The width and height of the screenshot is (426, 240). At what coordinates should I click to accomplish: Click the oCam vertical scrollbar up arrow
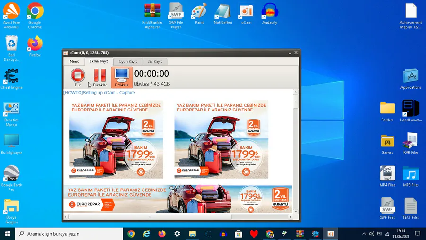point(295,92)
